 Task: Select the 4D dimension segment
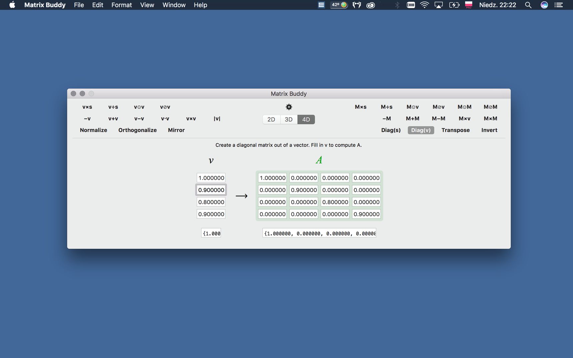click(306, 119)
